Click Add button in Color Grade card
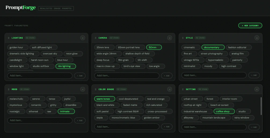This screenshot has height=138, width=270. 167,127
